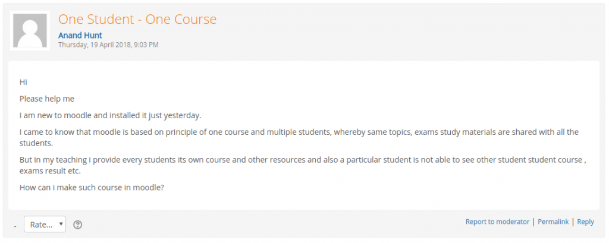Click the Thursday, 19 April 2018 timestamp
The height and width of the screenshot is (243, 609).
click(108, 45)
